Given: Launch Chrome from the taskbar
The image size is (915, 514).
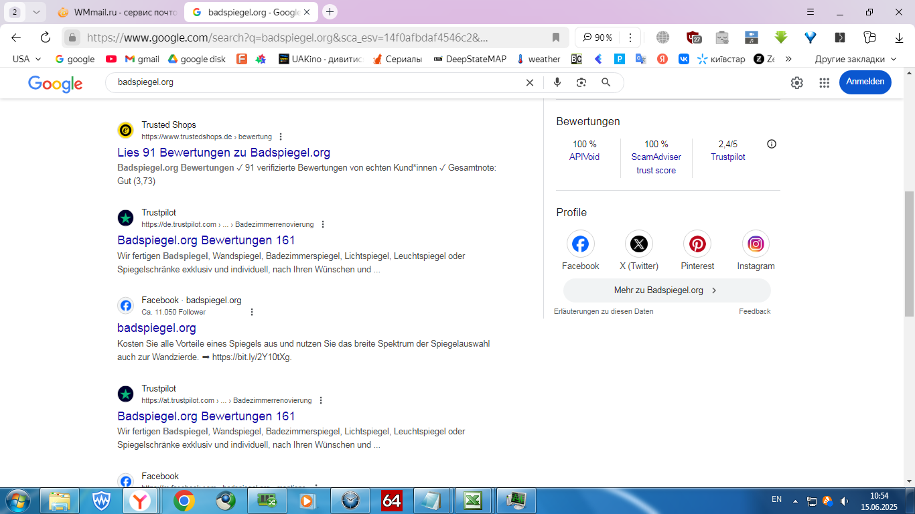Looking at the screenshot, I should pos(184,500).
